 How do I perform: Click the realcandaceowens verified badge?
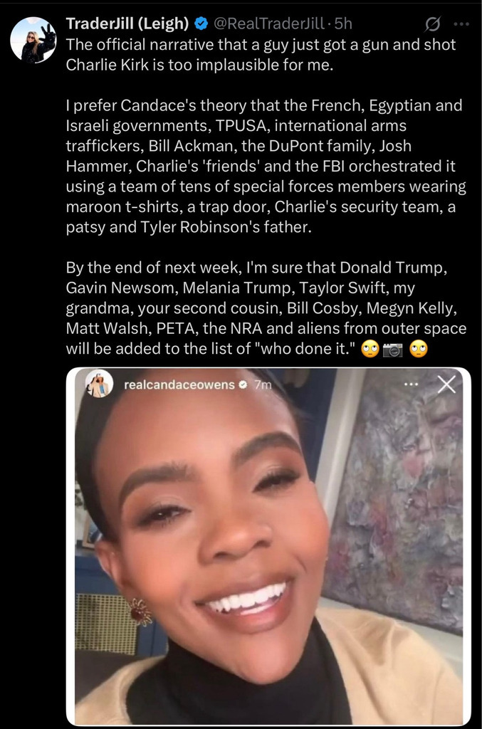[x=243, y=384]
